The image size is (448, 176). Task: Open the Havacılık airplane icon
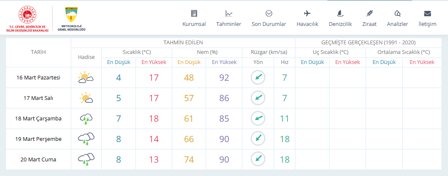click(x=307, y=13)
